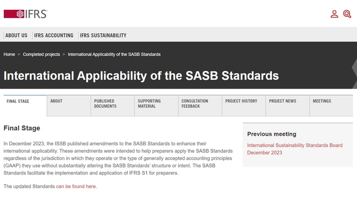Image resolution: width=357 pixels, height=197 pixels.
Task: Click the IFRS logo
Action: (x=25, y=14)
